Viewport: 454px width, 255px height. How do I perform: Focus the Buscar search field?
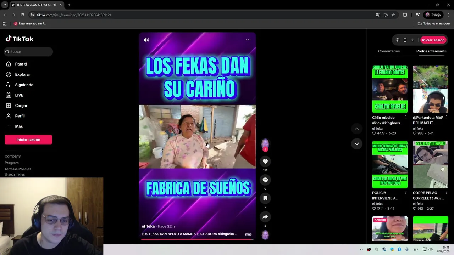(29, 52)
